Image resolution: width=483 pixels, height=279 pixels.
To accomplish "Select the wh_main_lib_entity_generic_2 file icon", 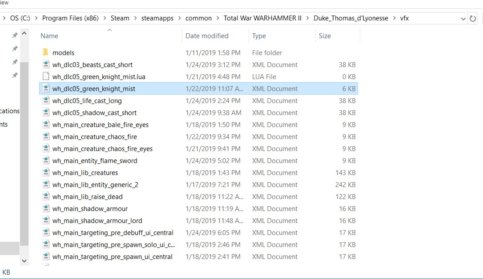I will (x=46, y=184).
